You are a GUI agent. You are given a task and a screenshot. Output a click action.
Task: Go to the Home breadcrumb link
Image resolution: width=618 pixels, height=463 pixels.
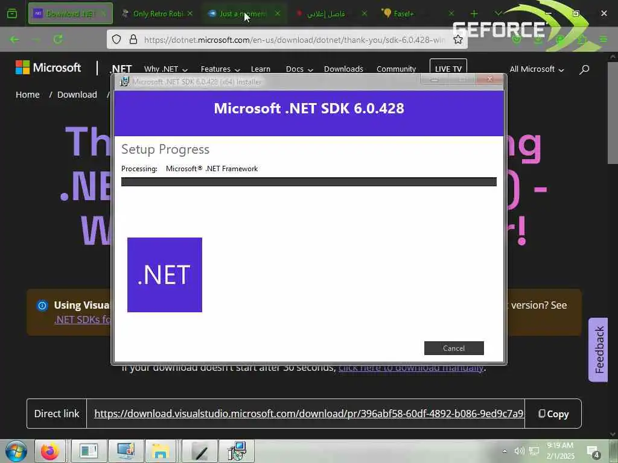28,95
